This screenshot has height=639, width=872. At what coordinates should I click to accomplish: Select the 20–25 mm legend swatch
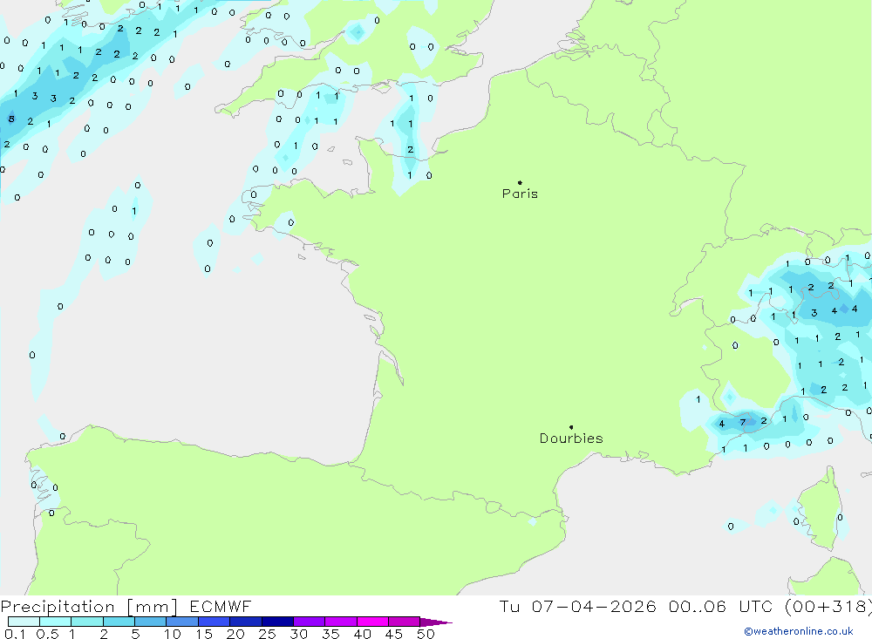click(246, 622)
